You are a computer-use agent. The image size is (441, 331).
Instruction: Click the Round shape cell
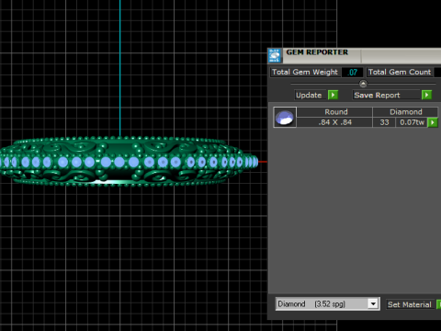click(x=334, y=112)
